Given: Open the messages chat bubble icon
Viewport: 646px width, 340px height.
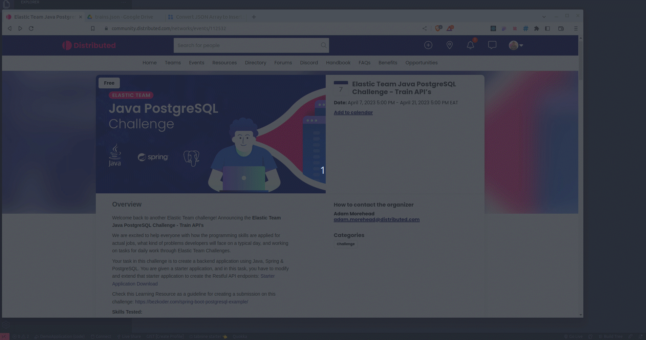Looking at the screenshot, I should (492, 45).
